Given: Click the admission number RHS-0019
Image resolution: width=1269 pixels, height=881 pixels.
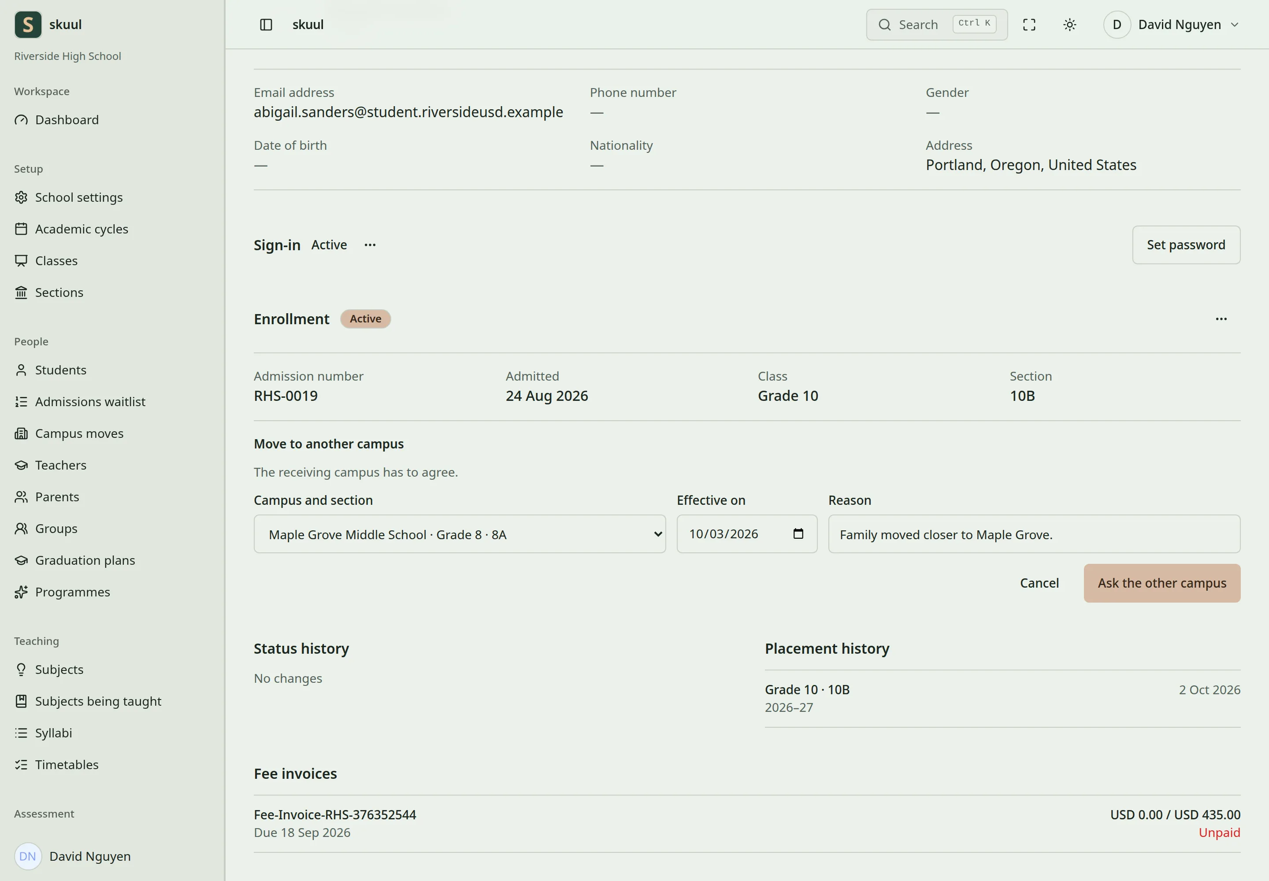Looking at the screenshot, I should [286, 396].
